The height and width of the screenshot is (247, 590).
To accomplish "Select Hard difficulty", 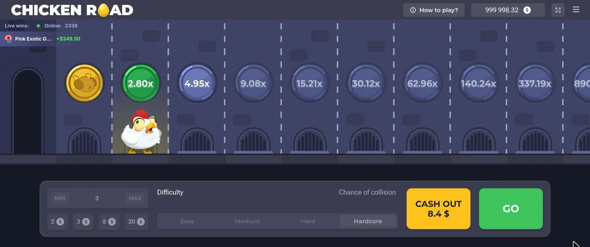I will tap(308, 221).
